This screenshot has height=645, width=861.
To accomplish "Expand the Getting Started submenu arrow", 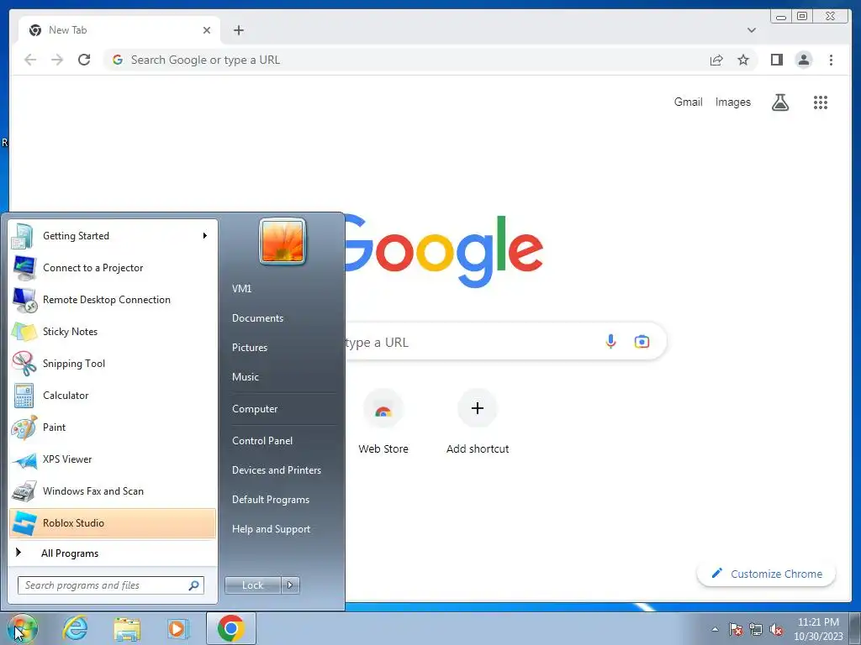I will tap(205, 236).
